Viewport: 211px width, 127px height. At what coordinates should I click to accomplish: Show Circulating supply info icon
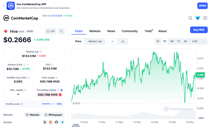(x=58, y=90)
